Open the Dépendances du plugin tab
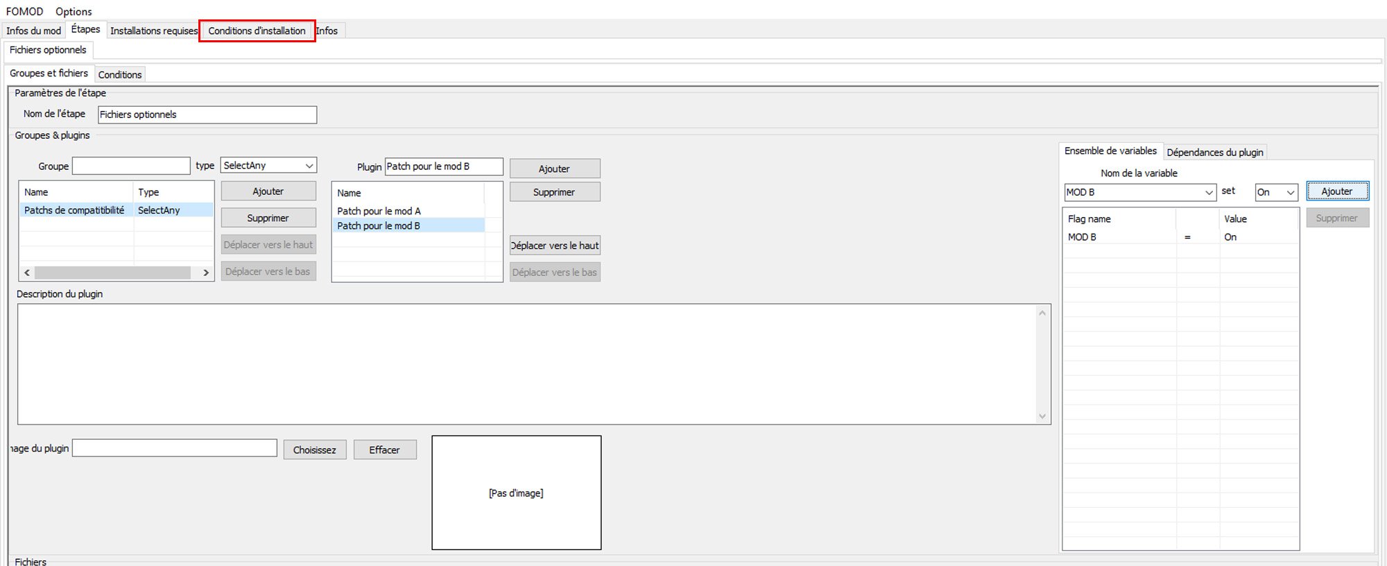1387x566 pixels. [x=1214, y=153]
